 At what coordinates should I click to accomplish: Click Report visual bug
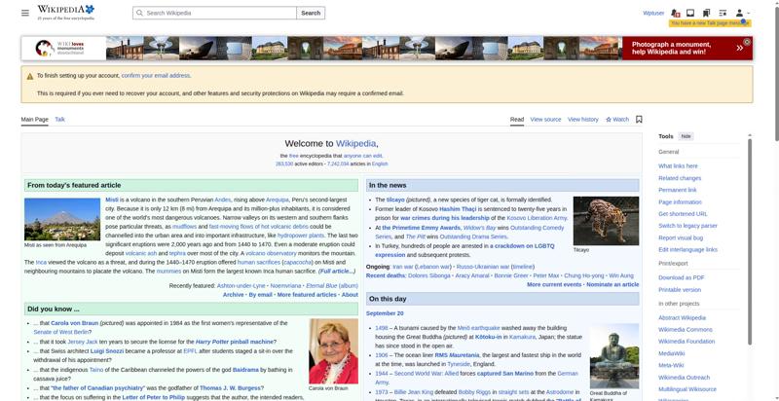[680, 237]
